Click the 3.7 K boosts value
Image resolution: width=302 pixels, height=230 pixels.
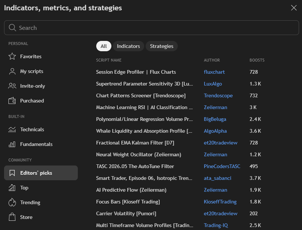point(255,178)
